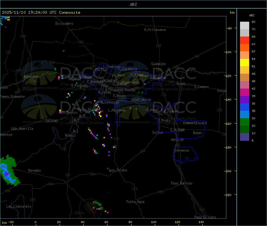
Task: Click the magenta 39-42 dBZ legend swatch
Action: click(244, 92)
